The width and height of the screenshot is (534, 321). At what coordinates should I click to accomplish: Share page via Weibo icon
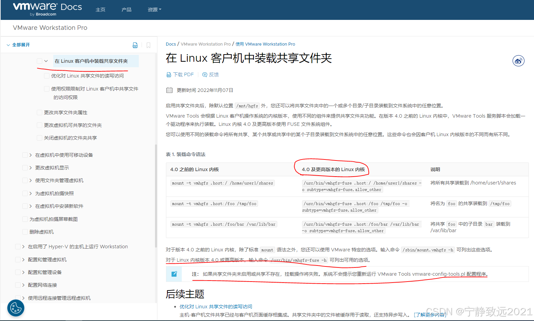point(518,61)
